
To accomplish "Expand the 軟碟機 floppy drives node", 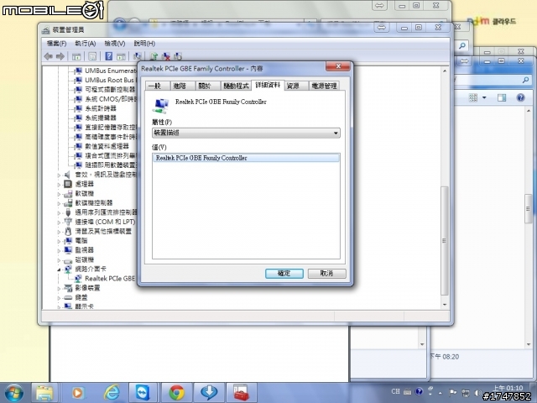I will click(x=59, y=194).
